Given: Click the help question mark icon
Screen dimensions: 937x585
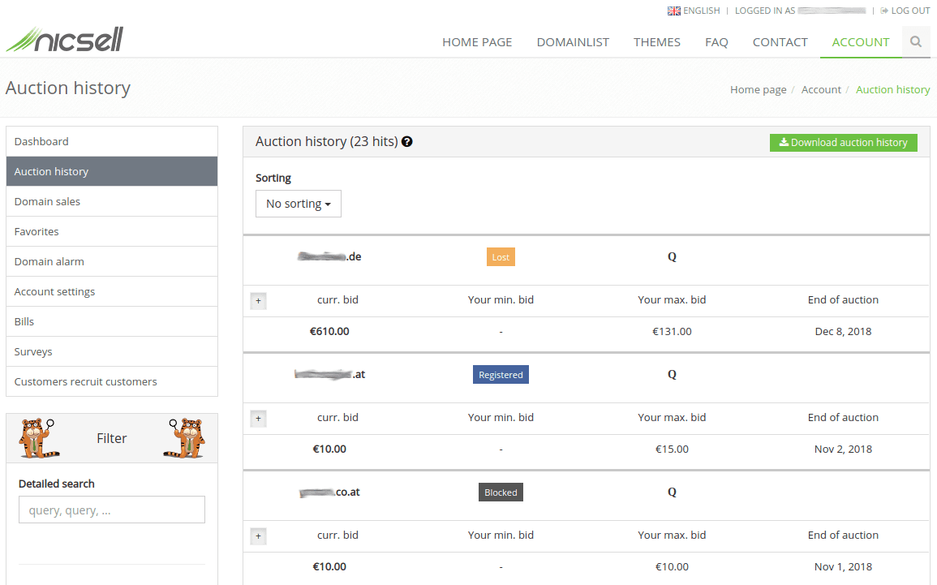Looking at the screenshot, I should pos(407,141).
